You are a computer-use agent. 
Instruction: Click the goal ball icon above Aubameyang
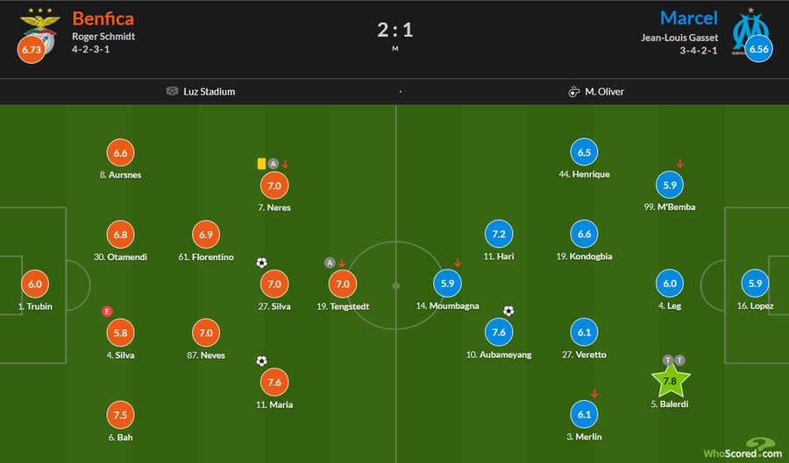click(x=508, y=311)
